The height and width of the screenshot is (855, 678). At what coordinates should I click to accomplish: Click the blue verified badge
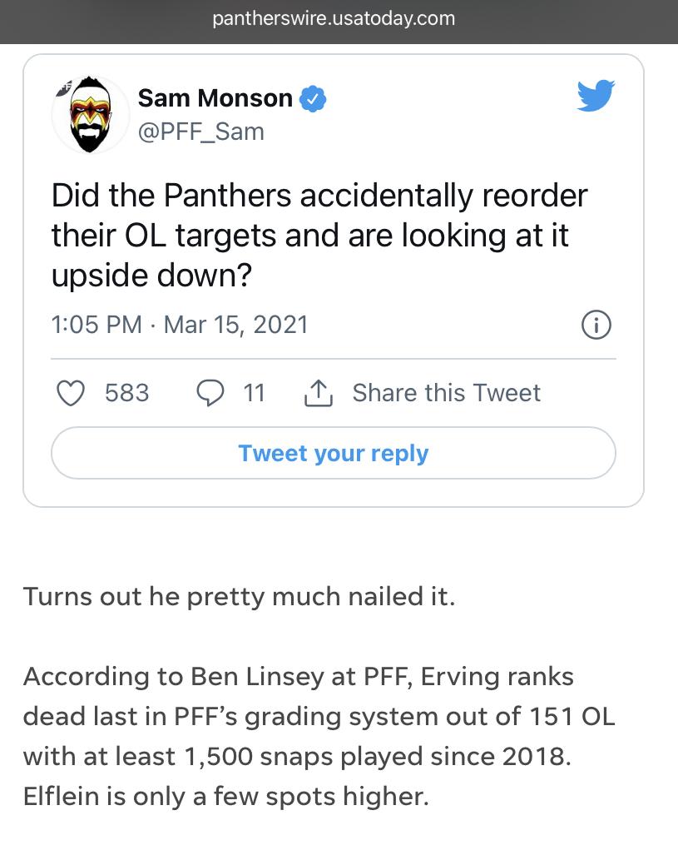coord(314,99)
